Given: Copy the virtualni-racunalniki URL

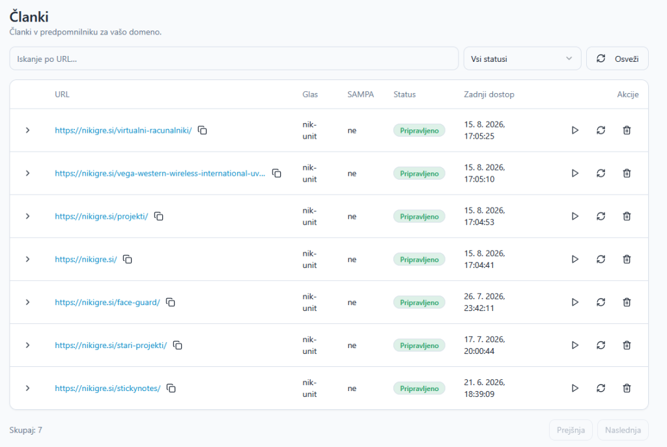Looking at the screenshot, I should 203,130.
